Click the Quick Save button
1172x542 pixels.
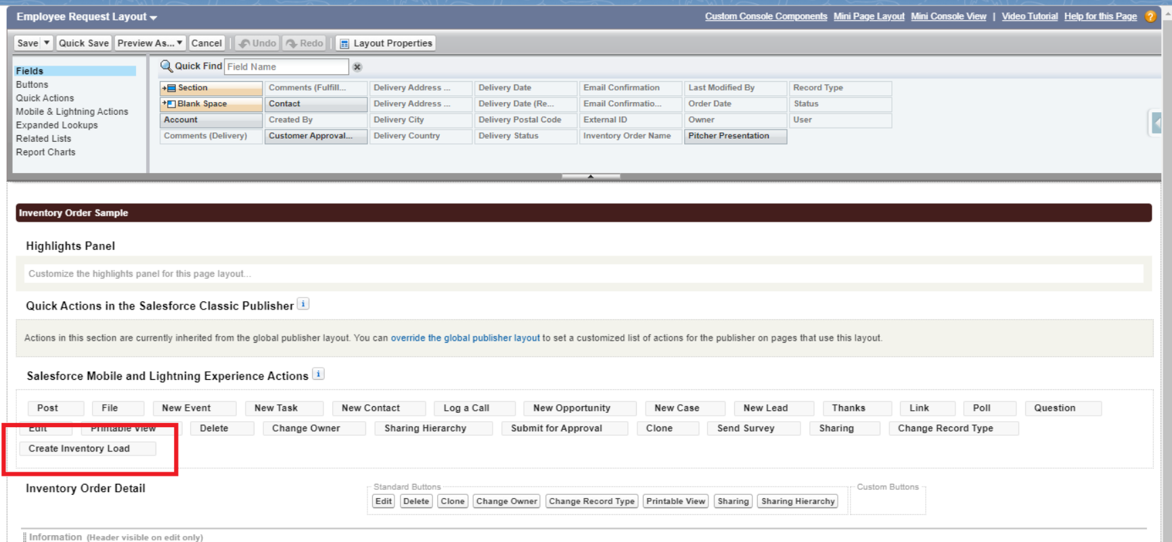click(83, 43)
